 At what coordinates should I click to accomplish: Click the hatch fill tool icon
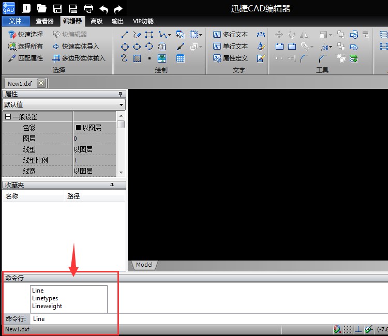[x=137, y=58]
